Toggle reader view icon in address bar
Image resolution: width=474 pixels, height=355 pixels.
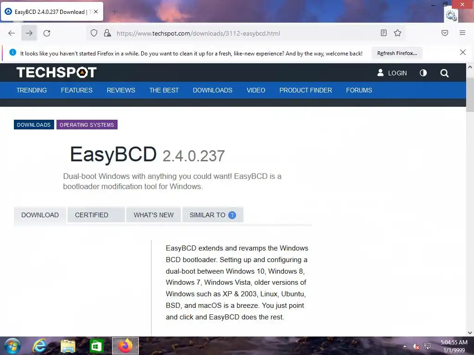click(x=384, y=33)
